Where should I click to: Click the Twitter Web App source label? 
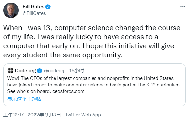[83, 115]
